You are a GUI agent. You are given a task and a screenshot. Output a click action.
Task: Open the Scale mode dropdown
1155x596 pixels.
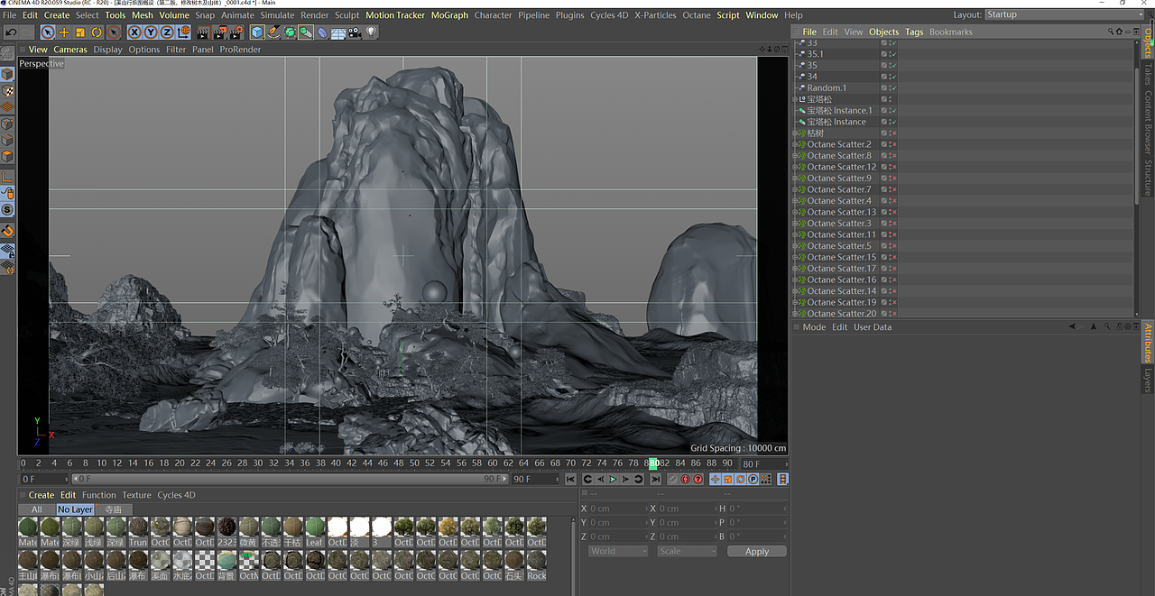(x=688, y=551)
